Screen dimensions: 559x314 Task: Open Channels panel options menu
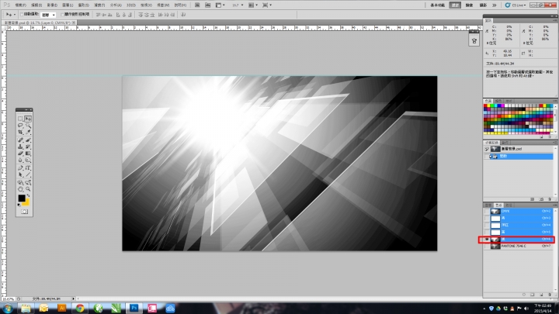(554, 205)
